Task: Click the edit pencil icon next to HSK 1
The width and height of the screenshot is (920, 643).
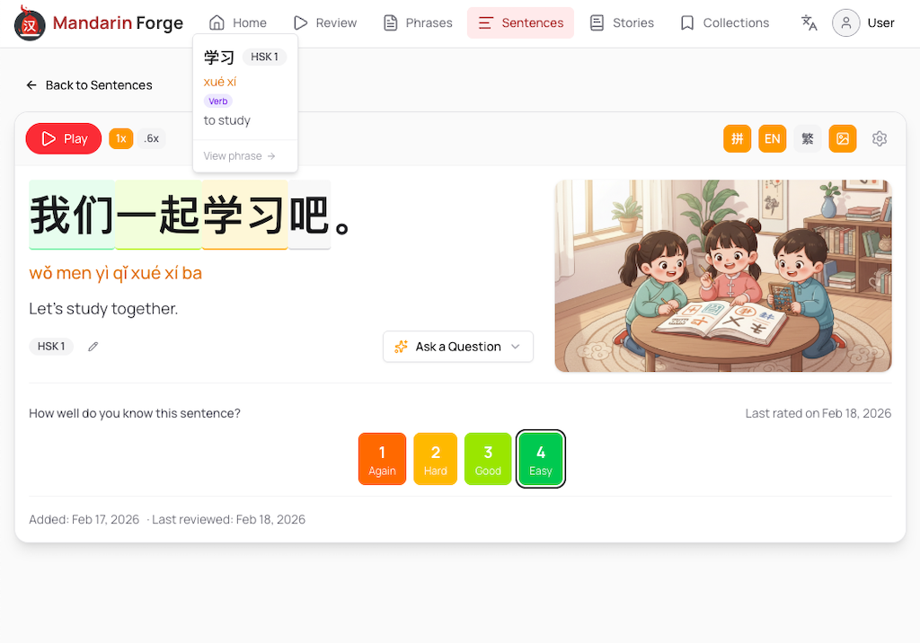Action: 93,346
